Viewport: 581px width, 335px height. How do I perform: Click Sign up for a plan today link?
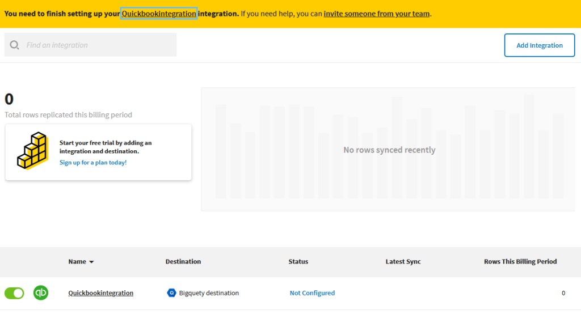click(x=93, y=163)
